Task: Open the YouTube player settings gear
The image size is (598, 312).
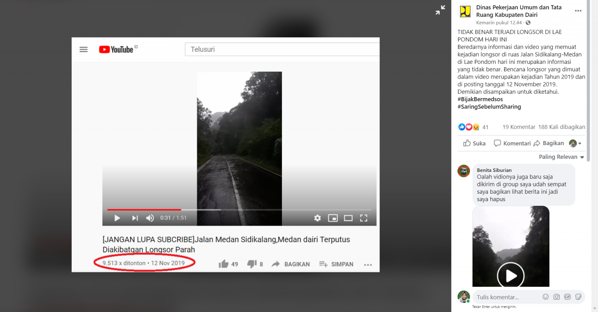Action: pyautogui.click(x=318, y=218)
